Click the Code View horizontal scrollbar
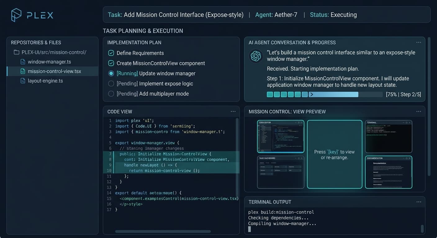The image size is (437, 238). pos(163,231)
